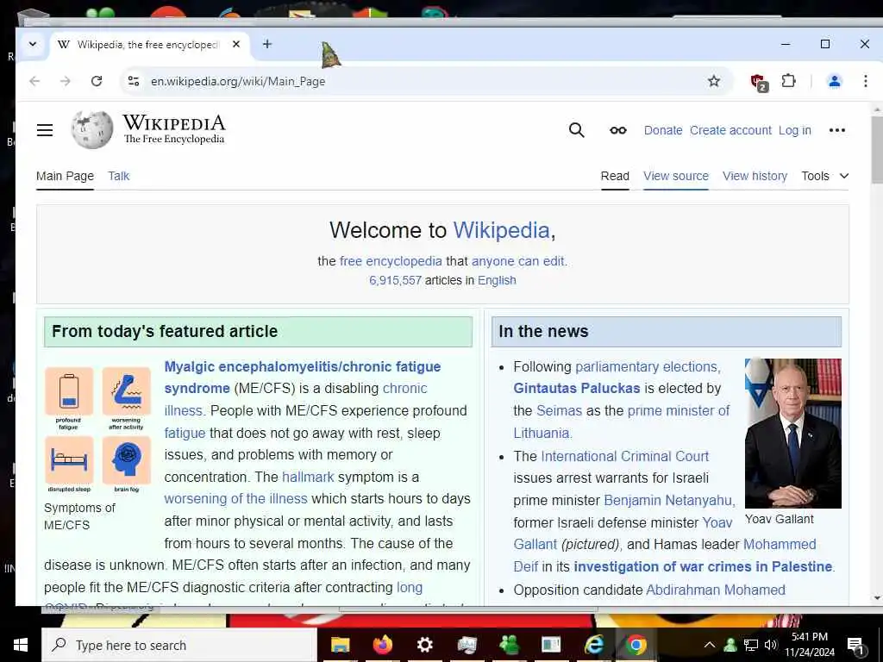Screen dimensions: 883x662
Task: Open the taskbar clock showing 5:41 PM
Action: [x=809, y=645]
